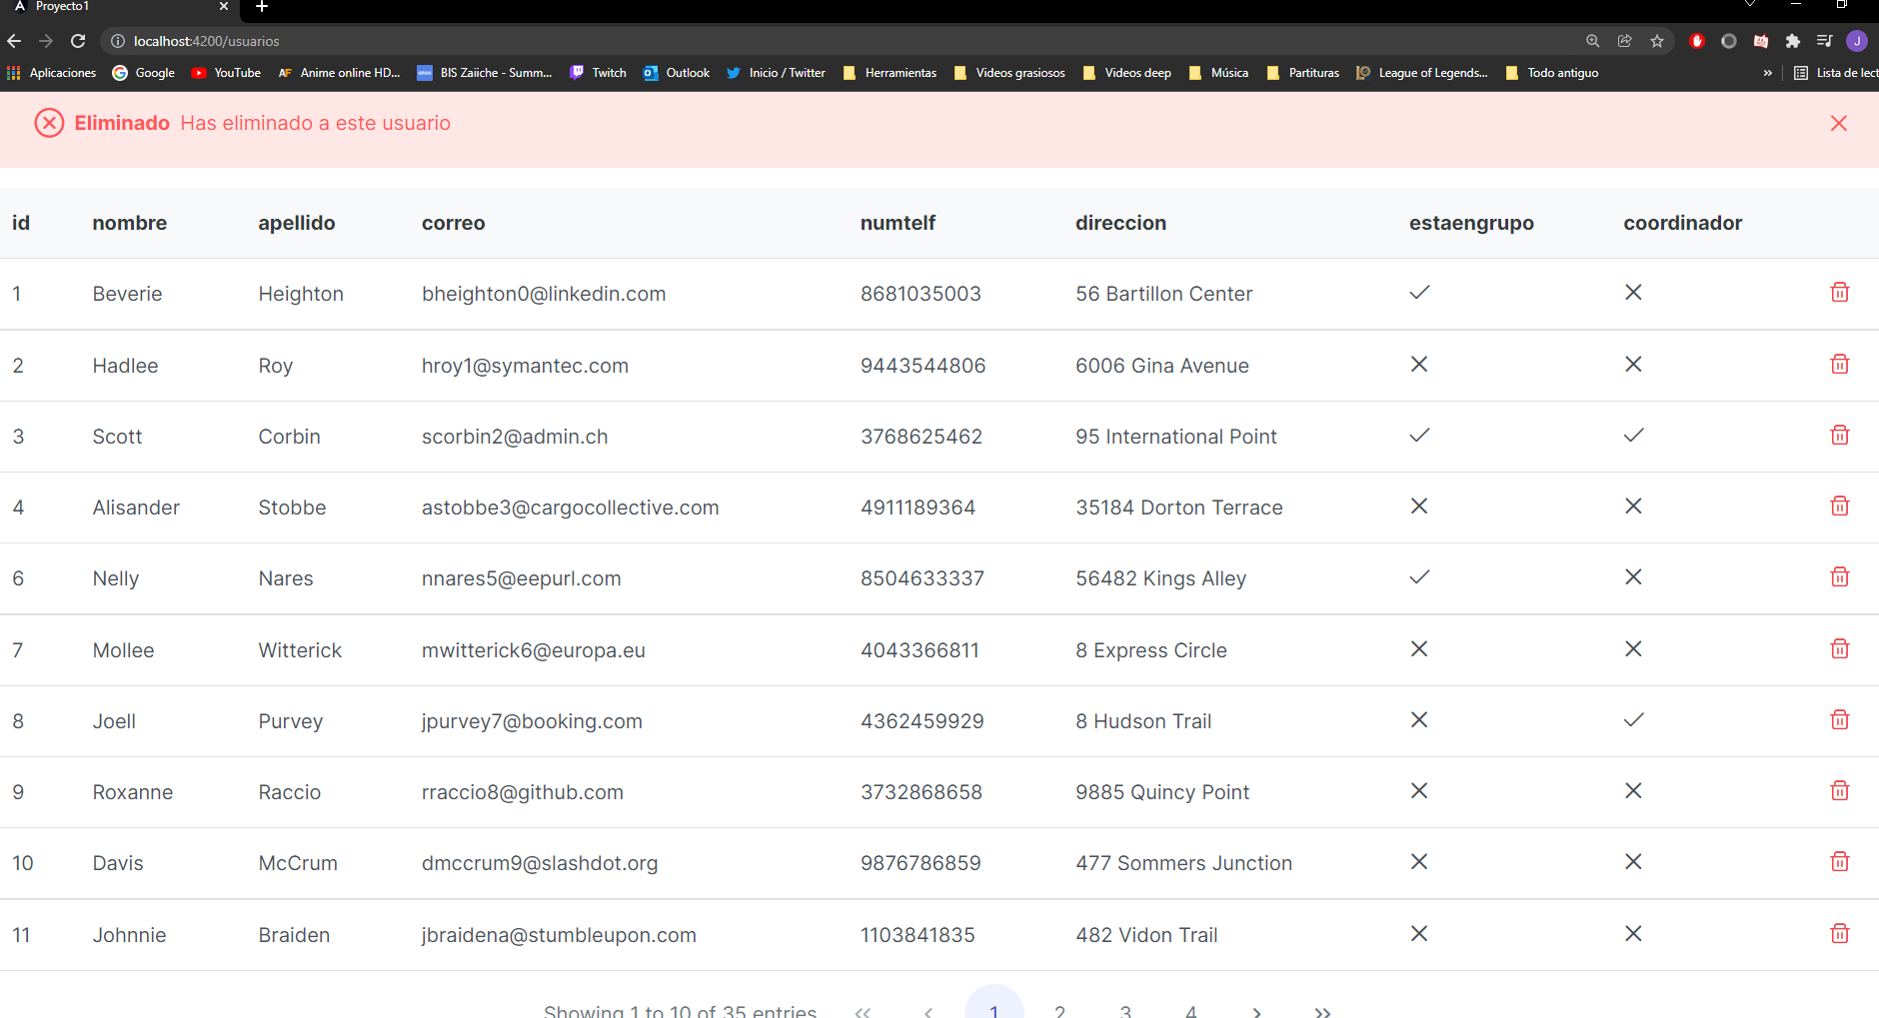Toggle estaengrupo check for Scott Corbin

(x=1419, y=435)
